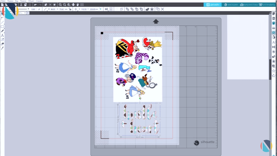
Task: Open the Page Setup panel icon
Action: pyautogui.click(x=274, y=14)
